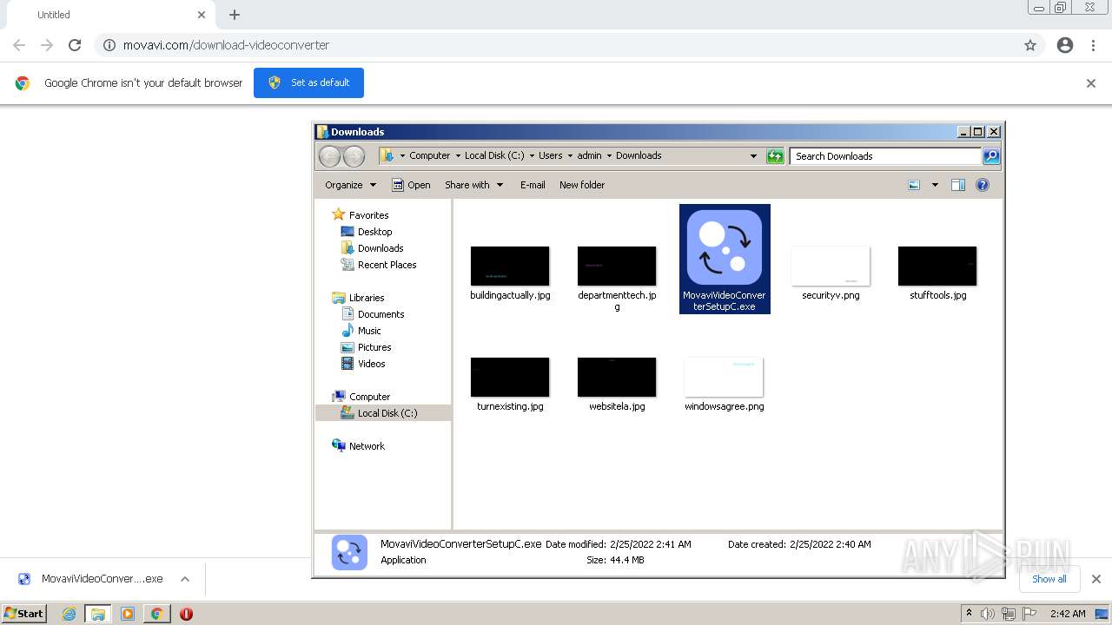Open Explorer help icon
The image size is (1112, 625).
(983, 185)
